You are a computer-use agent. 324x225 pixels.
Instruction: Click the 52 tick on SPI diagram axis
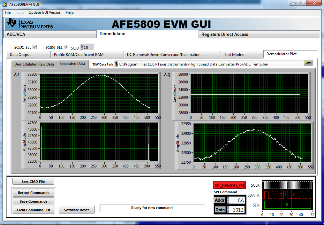[x=313, y=215]
